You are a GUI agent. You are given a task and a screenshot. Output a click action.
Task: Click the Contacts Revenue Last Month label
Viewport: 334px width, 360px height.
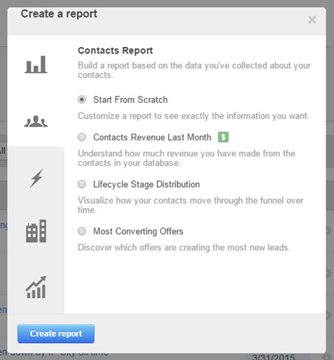pos(152,138)
